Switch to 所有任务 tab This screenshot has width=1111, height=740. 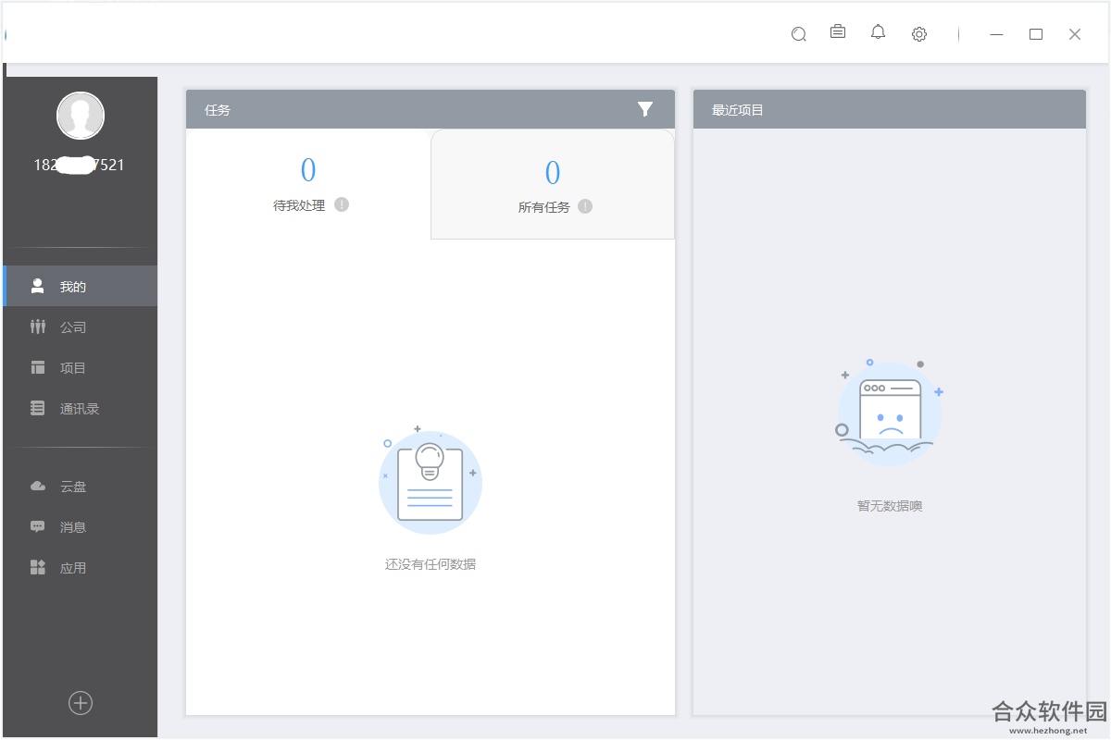point(553,184)
